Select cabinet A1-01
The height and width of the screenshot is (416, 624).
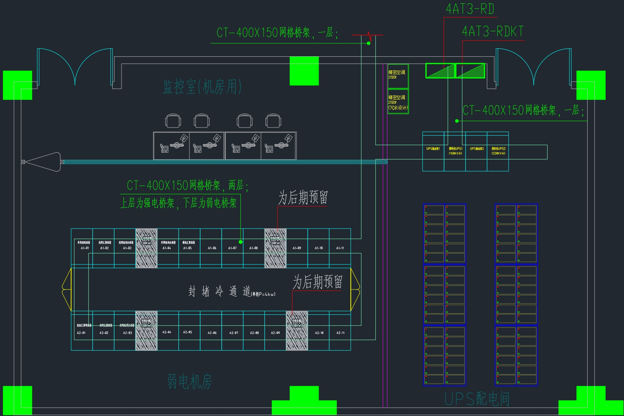coord(84,248)
